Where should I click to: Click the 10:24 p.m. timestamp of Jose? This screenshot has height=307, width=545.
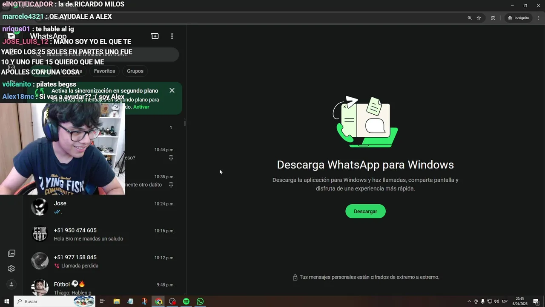(x=164, y=204)
